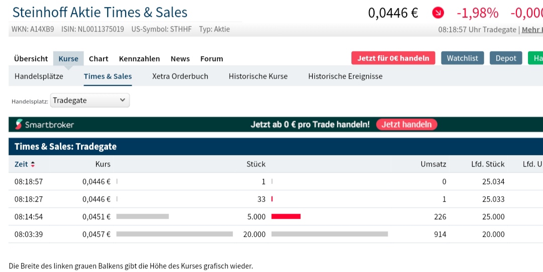Image resolution: width=543 pixels, height=272 pixels.
Task: Switch to the Übersicht tab
Action: point(31,59)
